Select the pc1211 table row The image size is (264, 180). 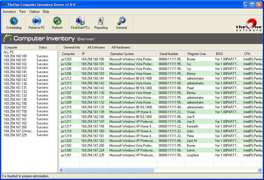pyautogui.click(x=161, y=122)
